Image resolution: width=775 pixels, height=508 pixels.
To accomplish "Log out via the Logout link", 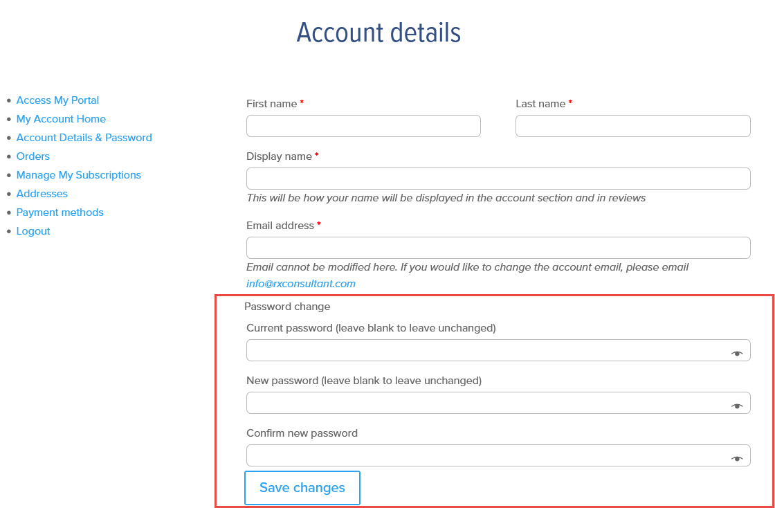I will (33, 231).
